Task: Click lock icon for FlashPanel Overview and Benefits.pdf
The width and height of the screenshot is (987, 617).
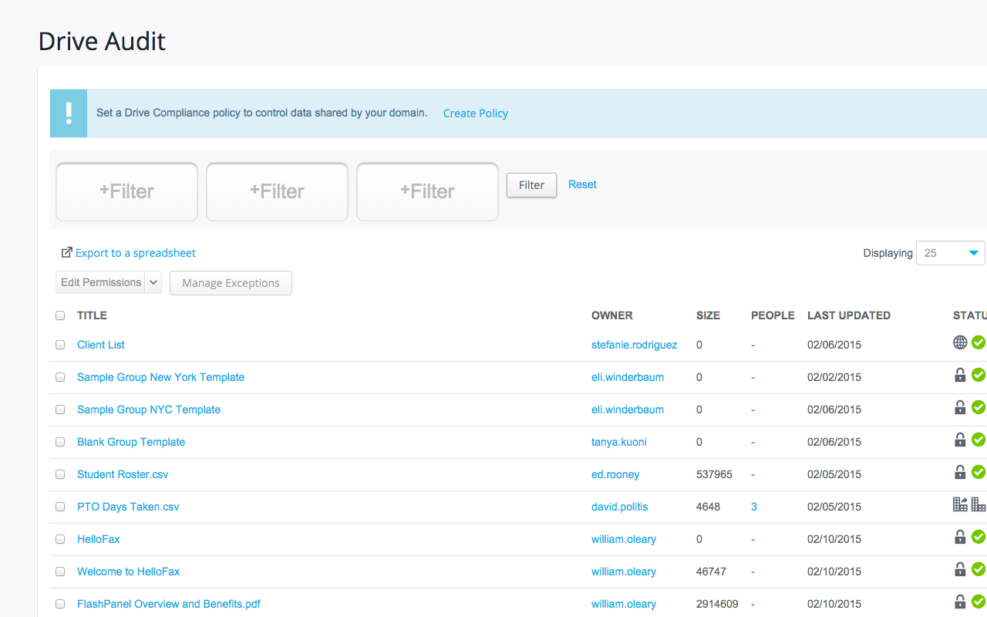Action: (x=960, y=602)
